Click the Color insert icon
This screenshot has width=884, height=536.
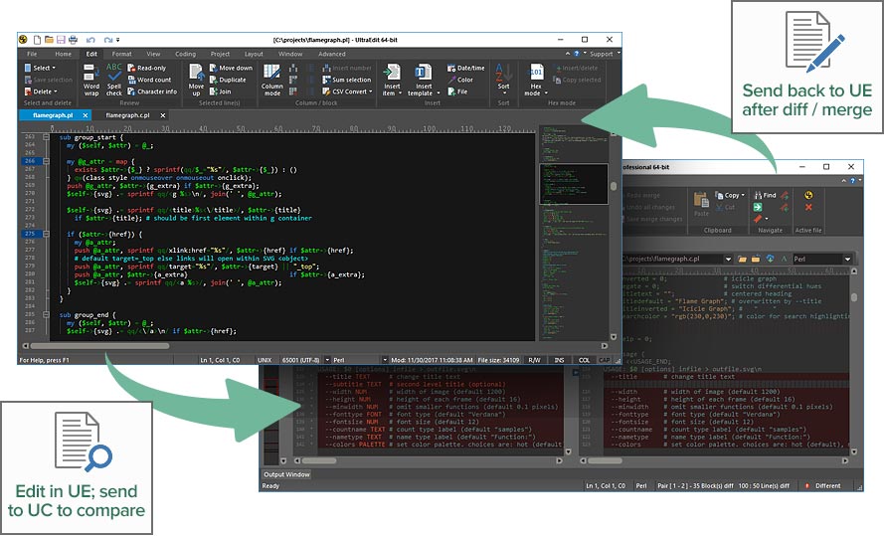(460, 80)
